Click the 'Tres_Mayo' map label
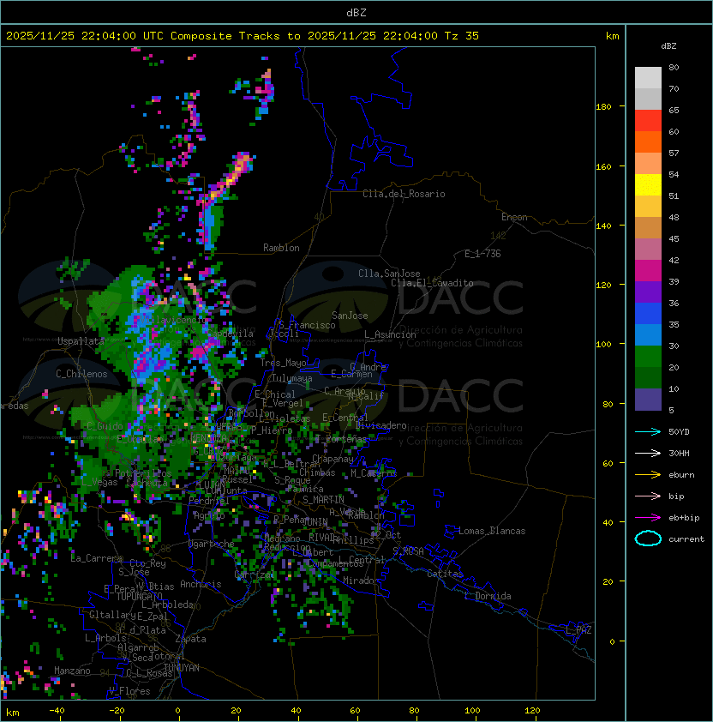Image resolution: width=713 pixels, height=722 pixels. coord(283,363)
